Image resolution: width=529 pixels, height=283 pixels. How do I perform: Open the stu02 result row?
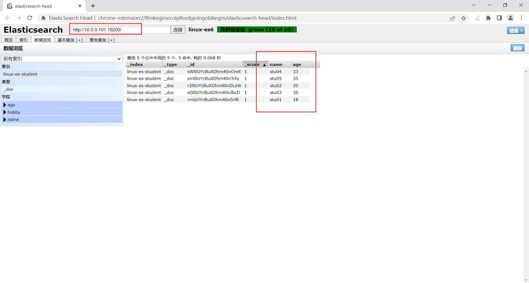(x=218, y=85)
